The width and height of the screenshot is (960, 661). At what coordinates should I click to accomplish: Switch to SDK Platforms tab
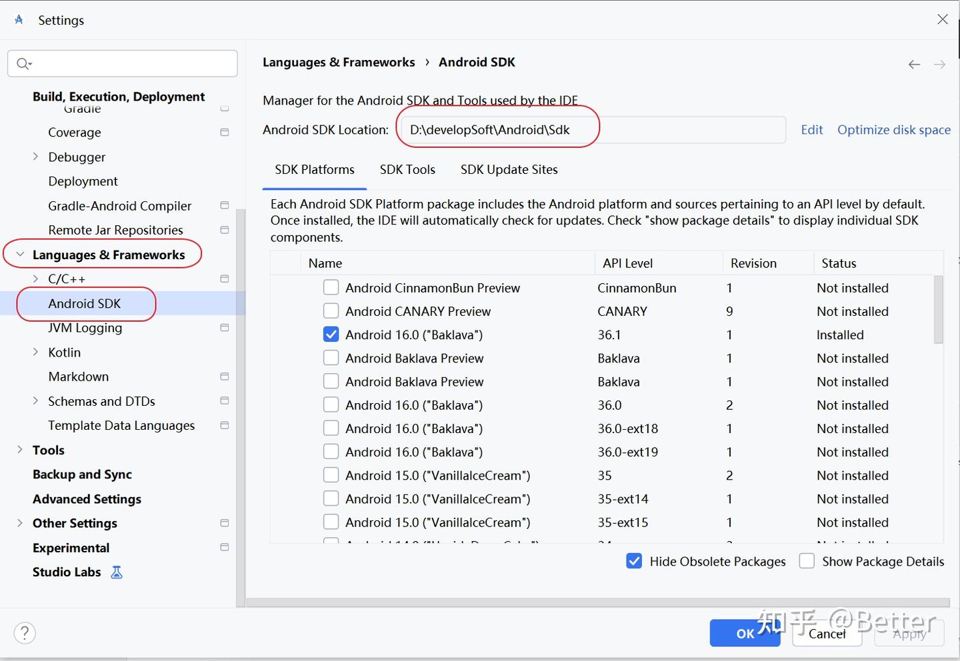tap(315, 170)
